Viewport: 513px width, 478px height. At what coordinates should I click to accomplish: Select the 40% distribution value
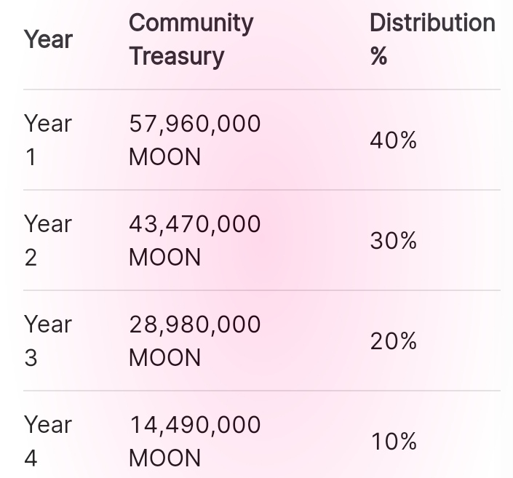pyautogui.click(x=393, y=140)
